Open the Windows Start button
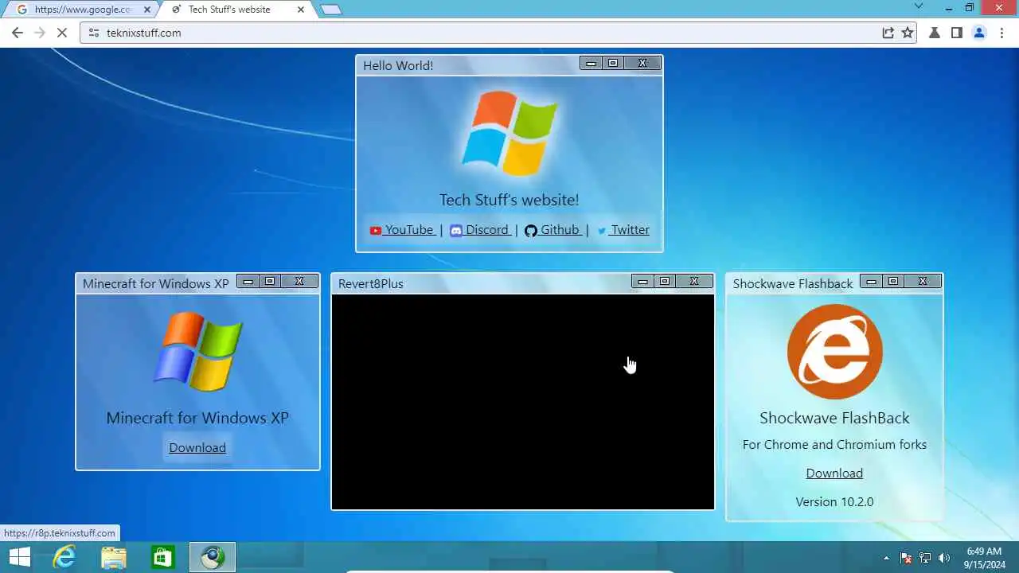This screenshot has height=573, width=1019. [x=20, y=557]
